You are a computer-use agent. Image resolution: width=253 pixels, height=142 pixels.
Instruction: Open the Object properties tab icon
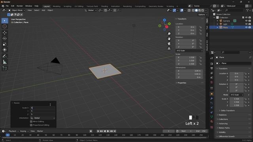(x=212, y=94)
